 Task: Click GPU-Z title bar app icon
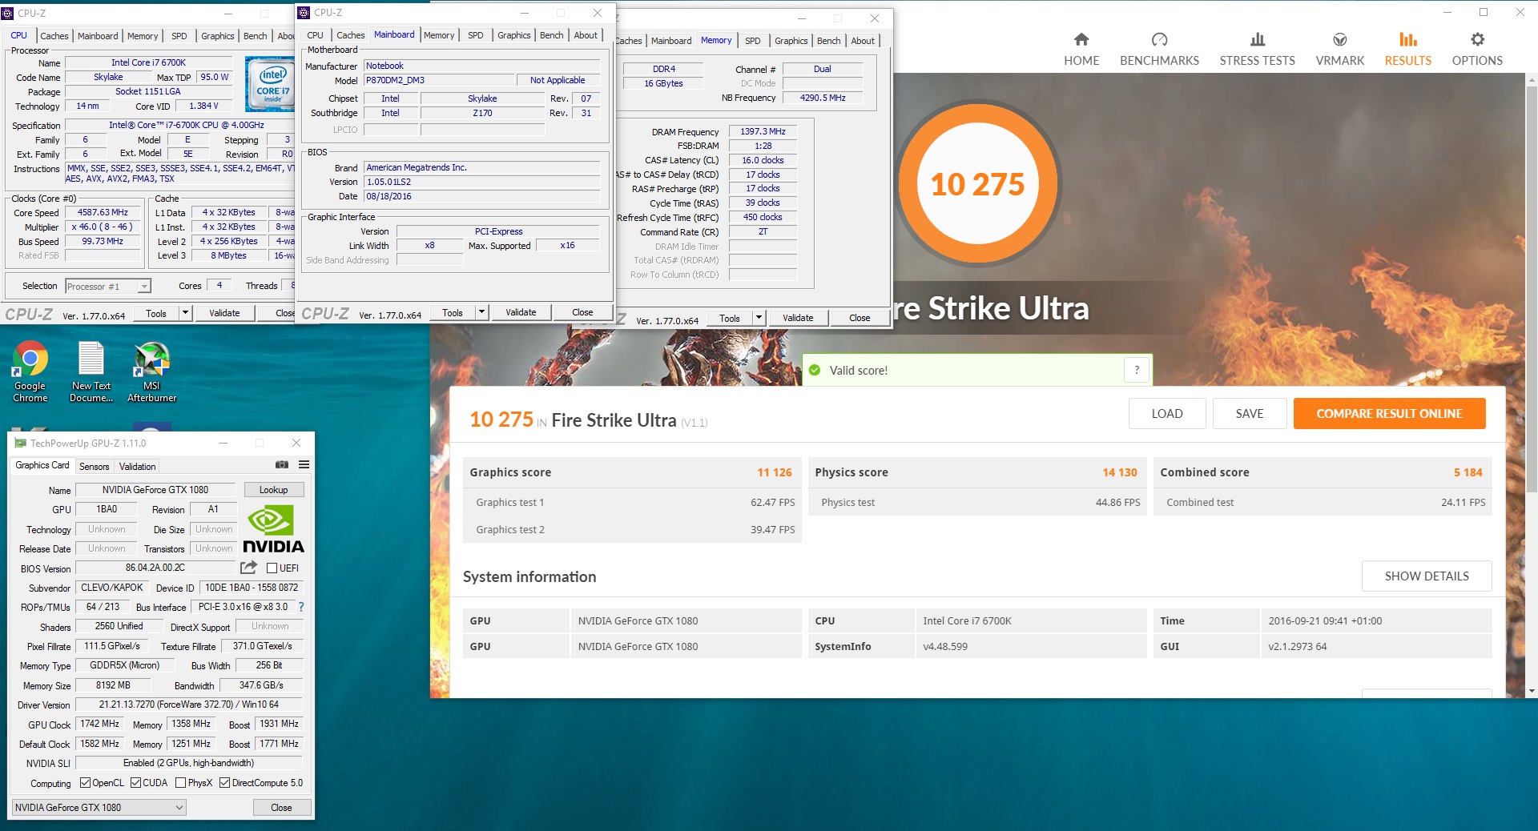[x=20, y=443]
